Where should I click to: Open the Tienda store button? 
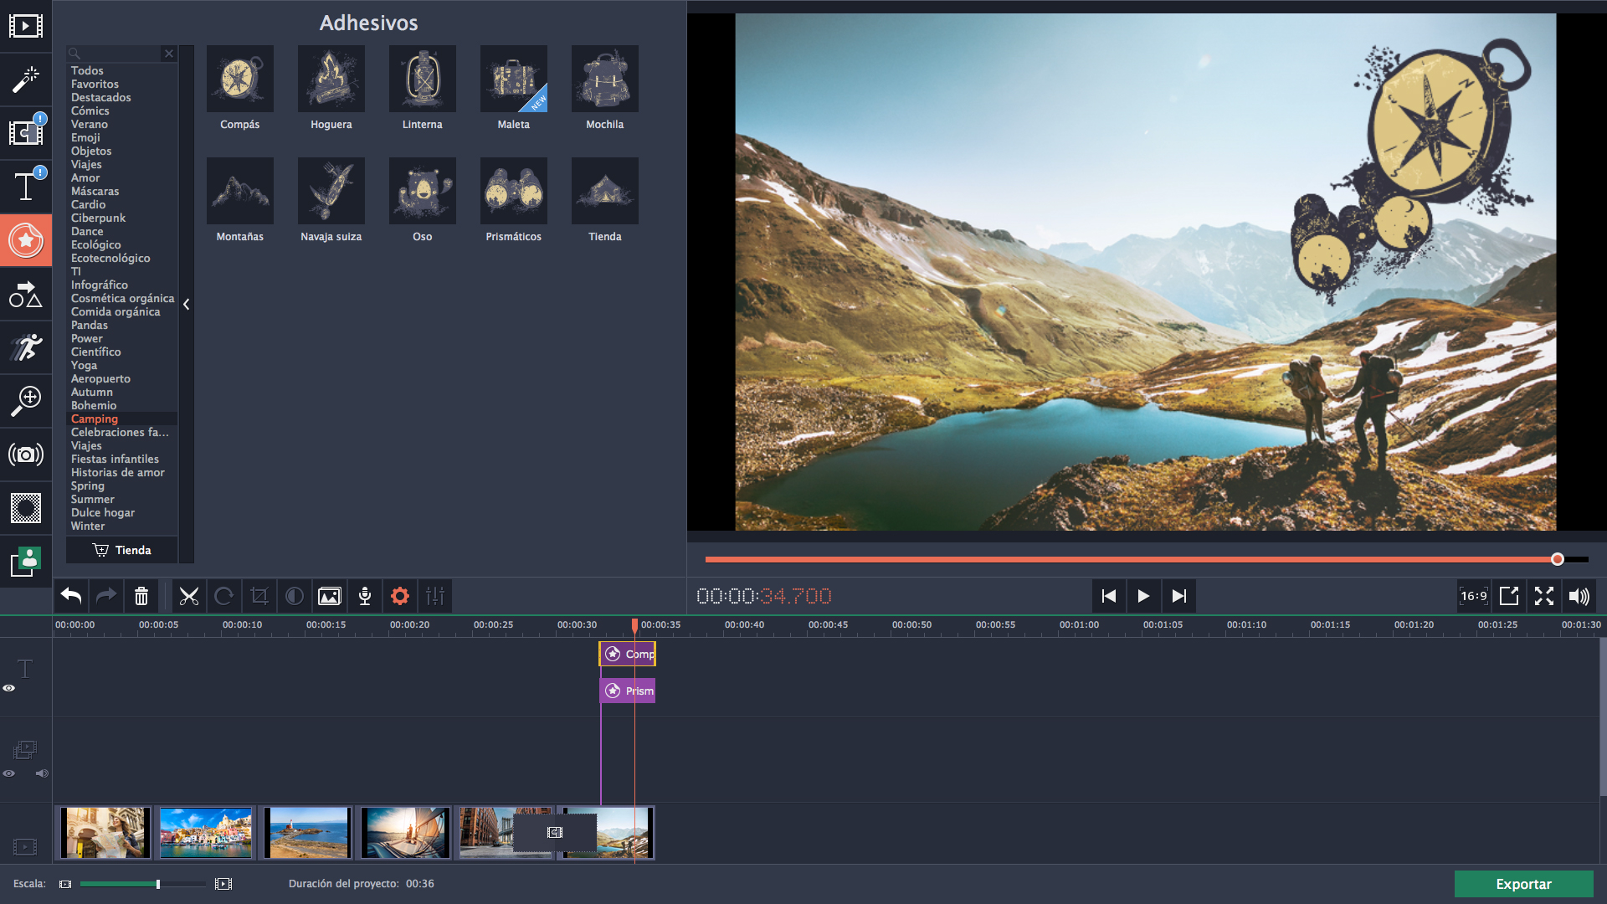point(122,550)
